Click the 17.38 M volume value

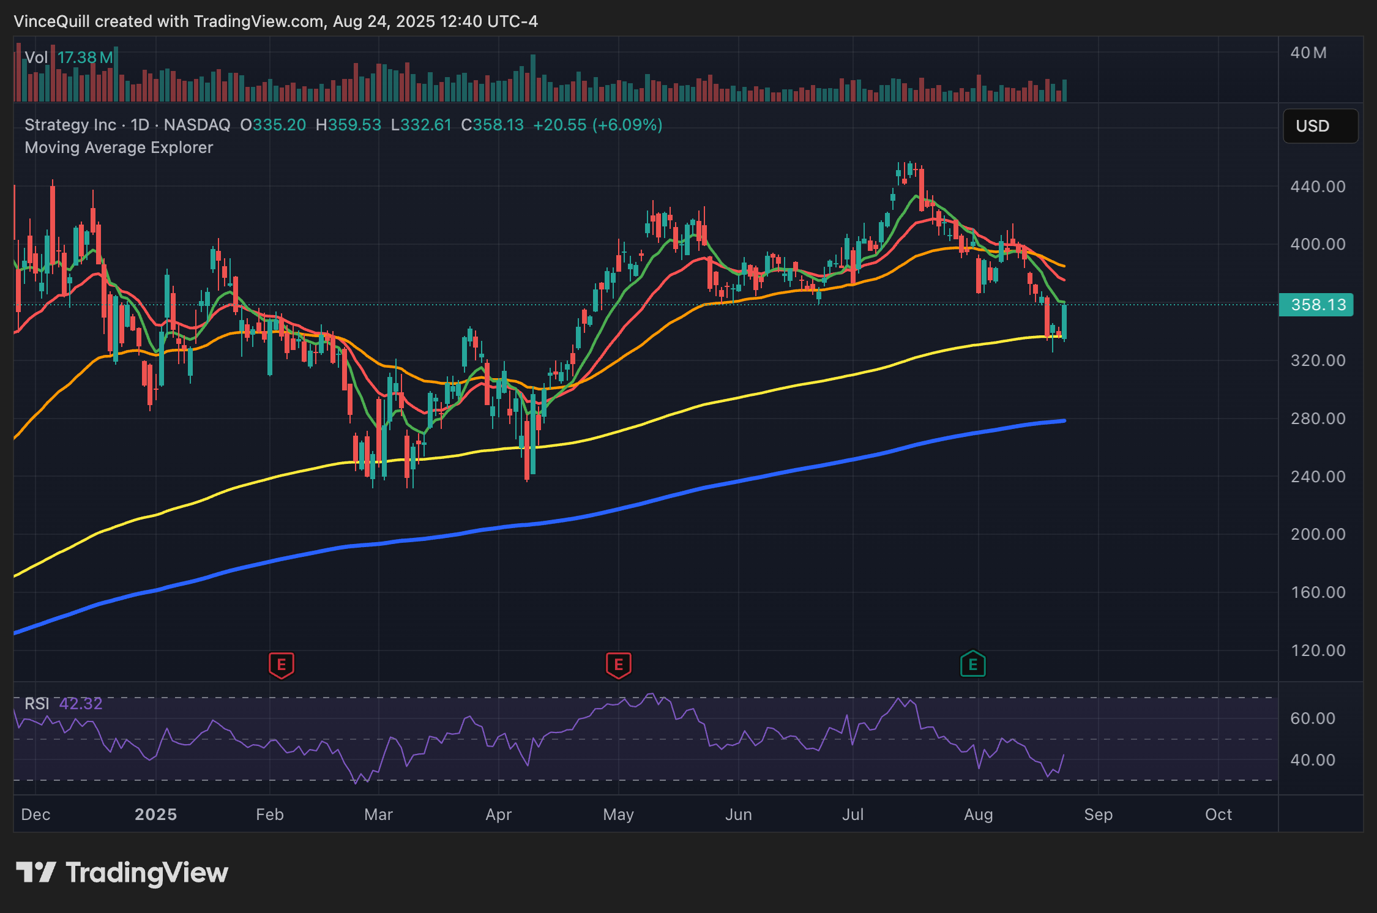point(85,58)
